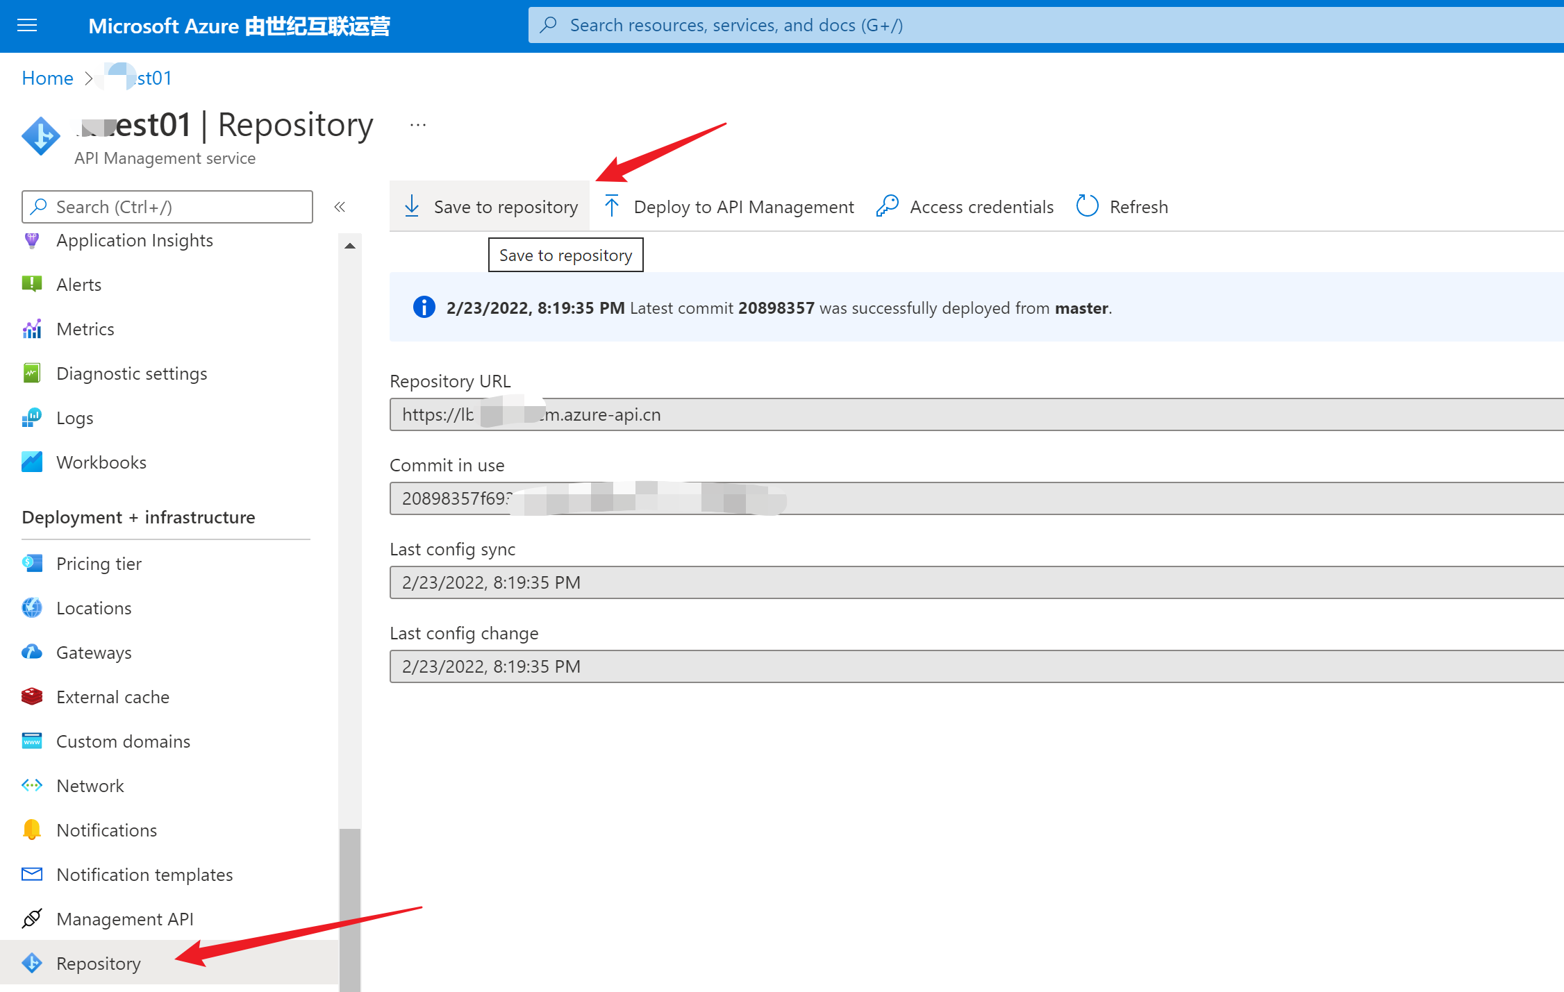Screen dimensions: 1564x992
Task: Click the External cache icon in sidebar
Action: coord(32,697)
